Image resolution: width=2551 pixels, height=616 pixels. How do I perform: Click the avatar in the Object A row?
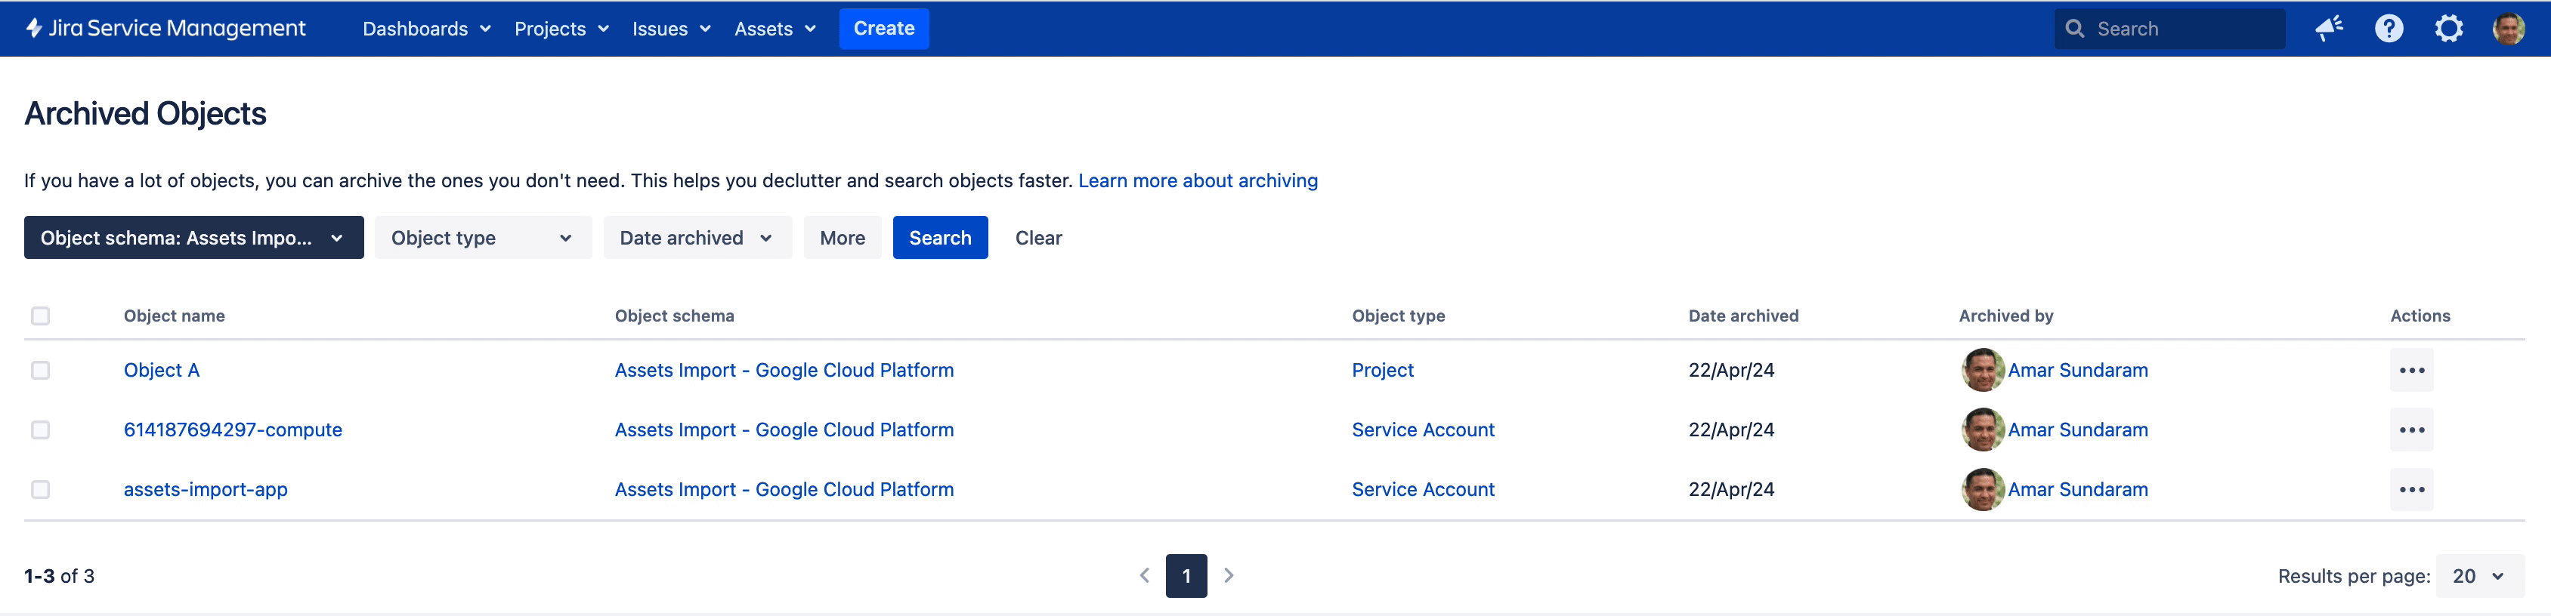tap(1983, 370)
